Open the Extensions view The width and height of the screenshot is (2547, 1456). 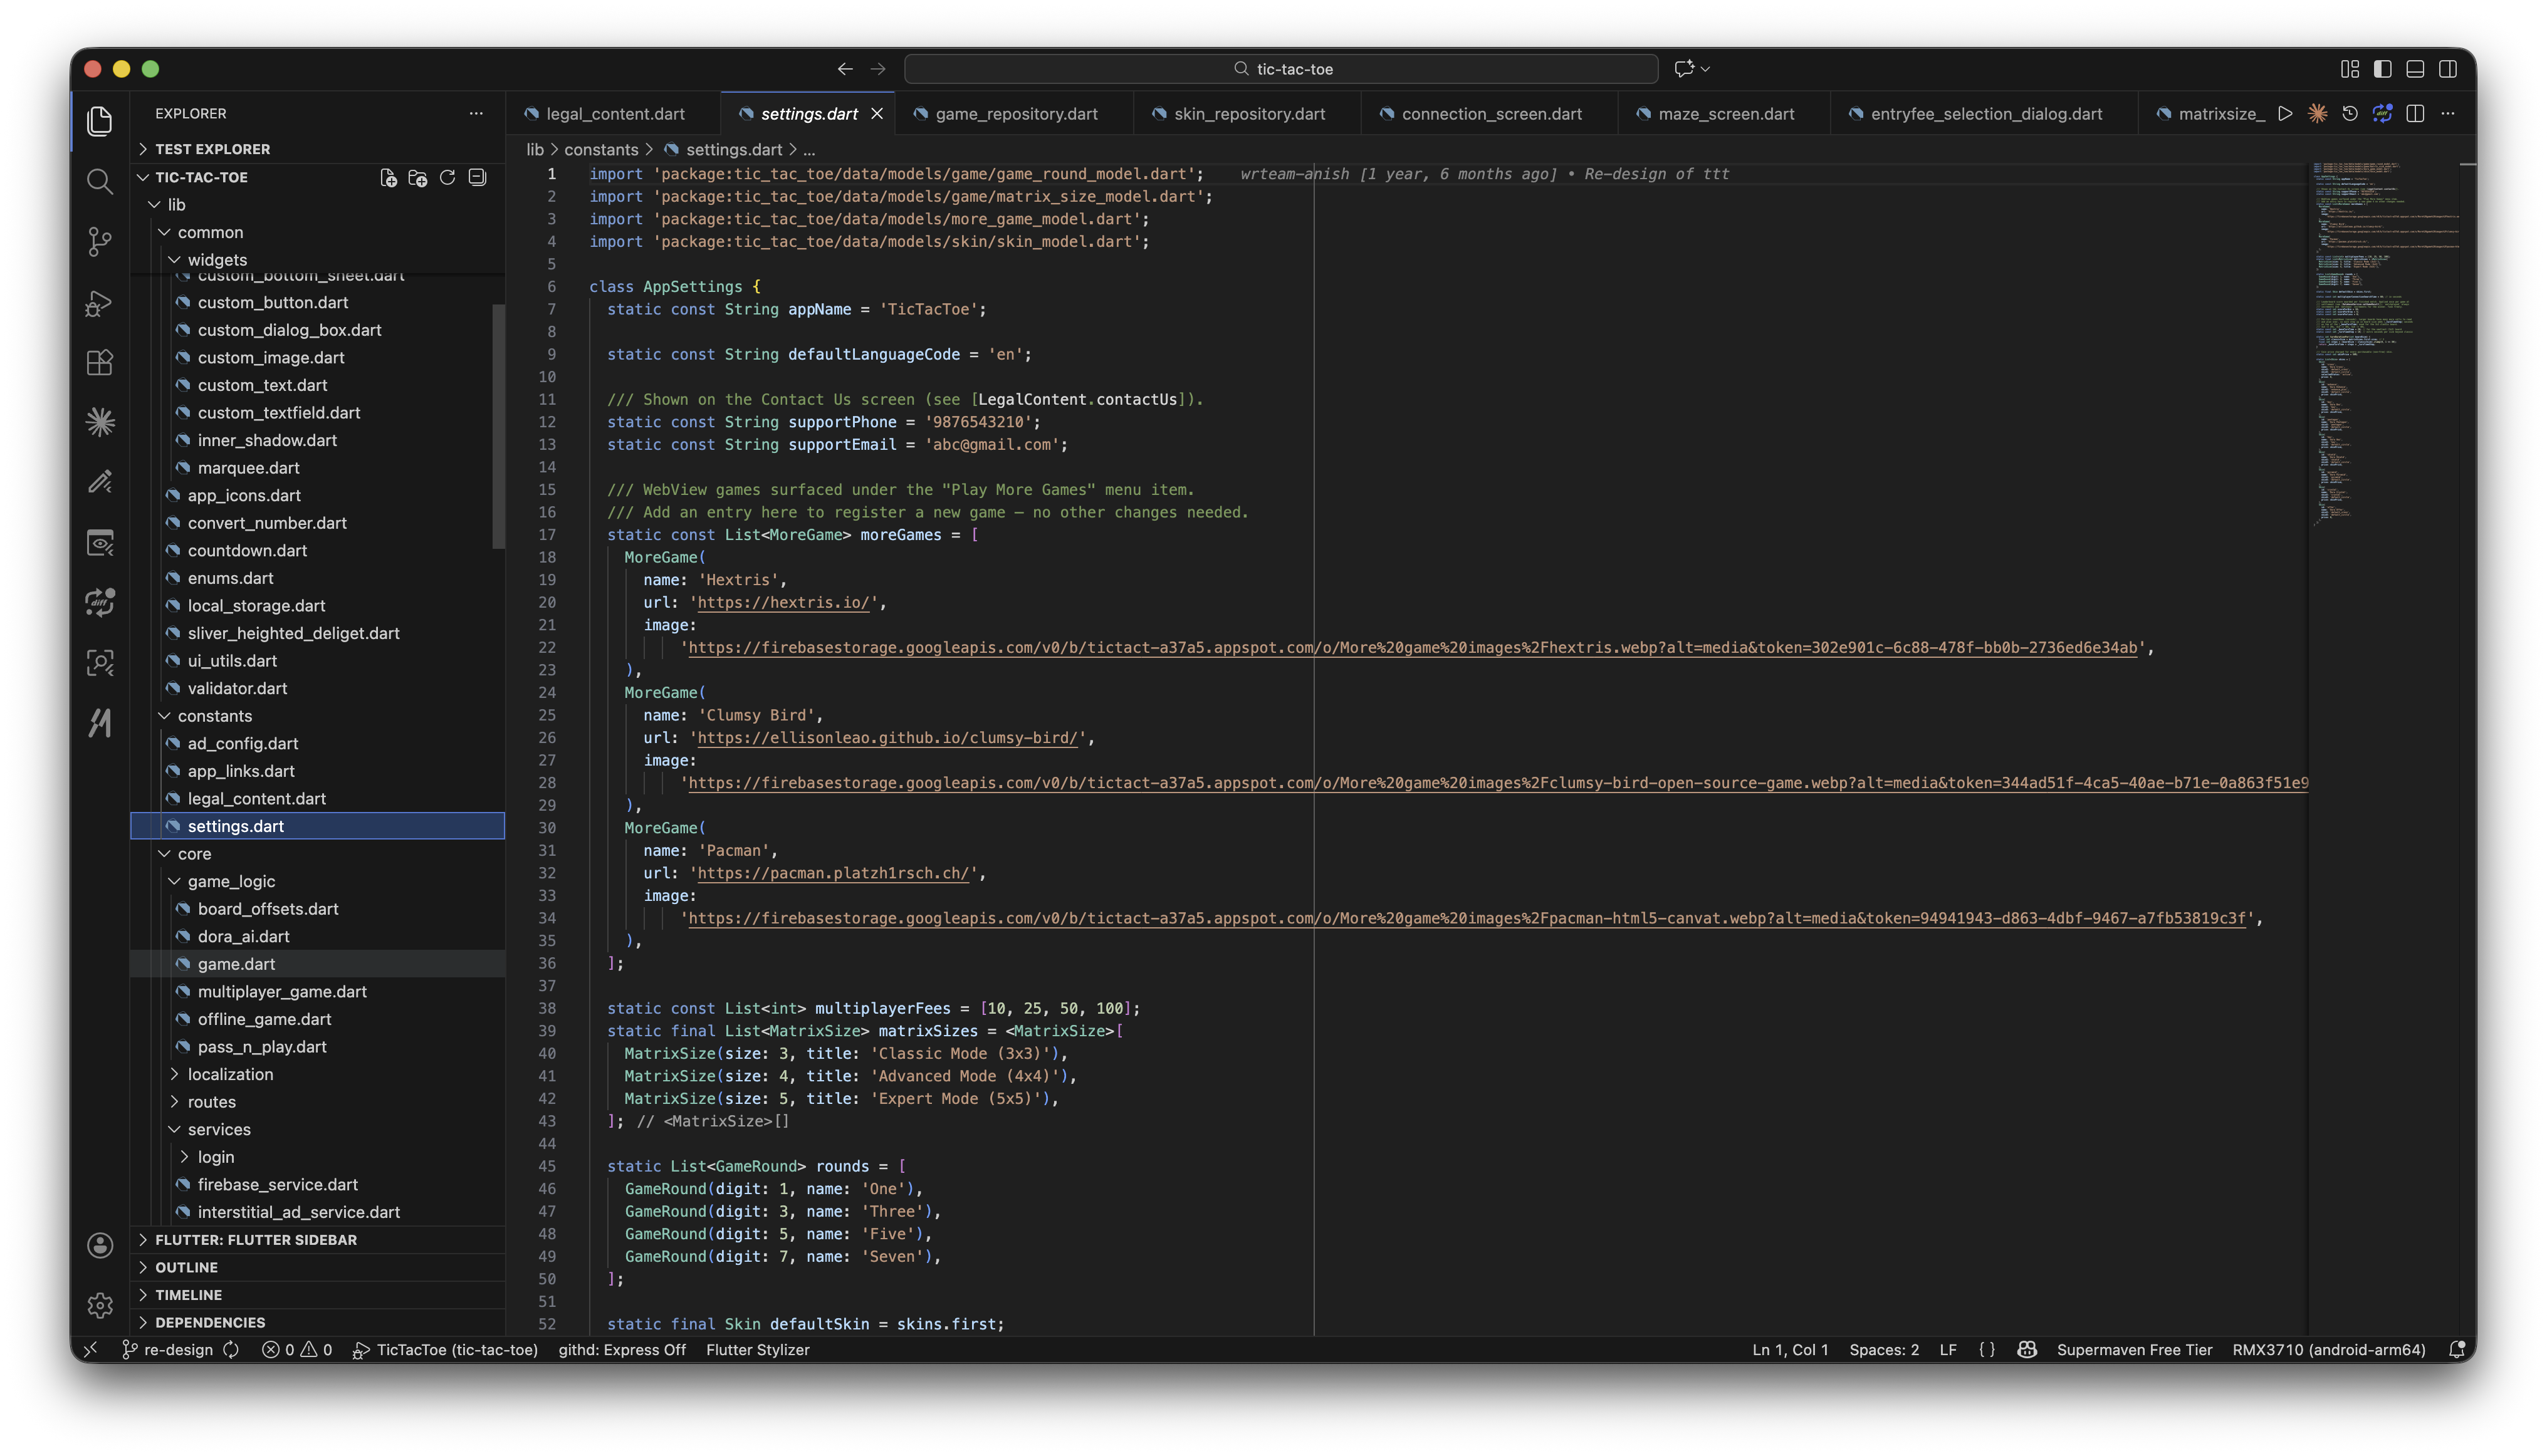pyautogui.click(x=99, y=362)
